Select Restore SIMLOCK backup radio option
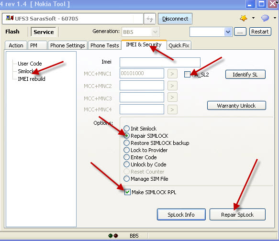279x241 pixels. [126, 142]
